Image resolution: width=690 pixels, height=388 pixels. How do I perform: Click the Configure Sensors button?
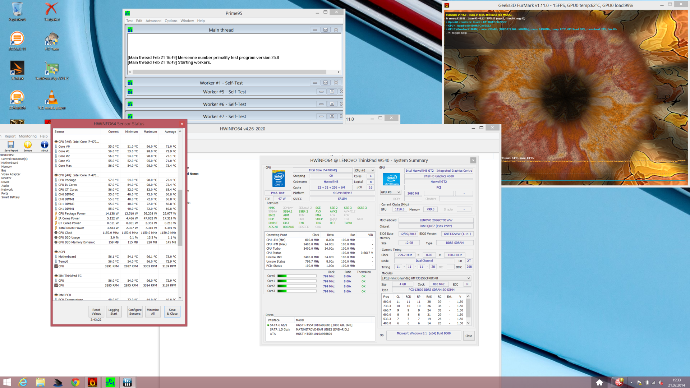tap(135, 311)
